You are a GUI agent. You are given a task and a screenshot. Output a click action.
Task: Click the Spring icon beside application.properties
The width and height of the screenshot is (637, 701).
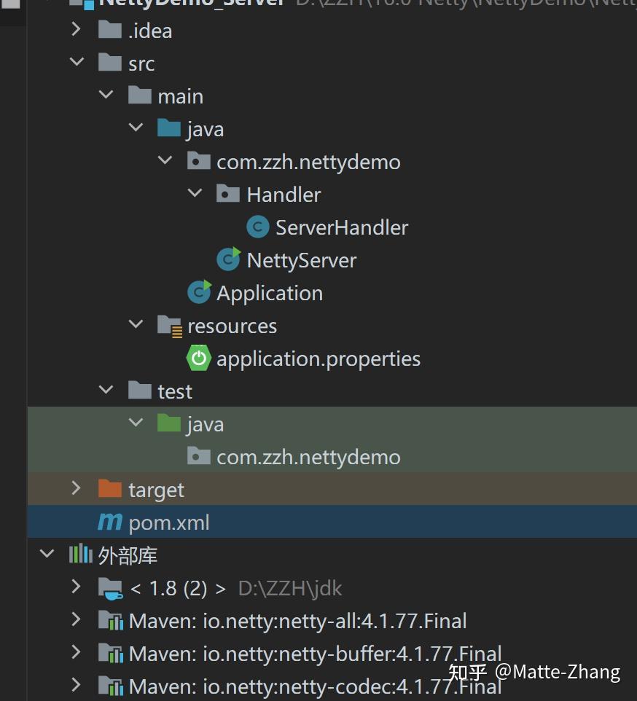click(x=199, y=358)
